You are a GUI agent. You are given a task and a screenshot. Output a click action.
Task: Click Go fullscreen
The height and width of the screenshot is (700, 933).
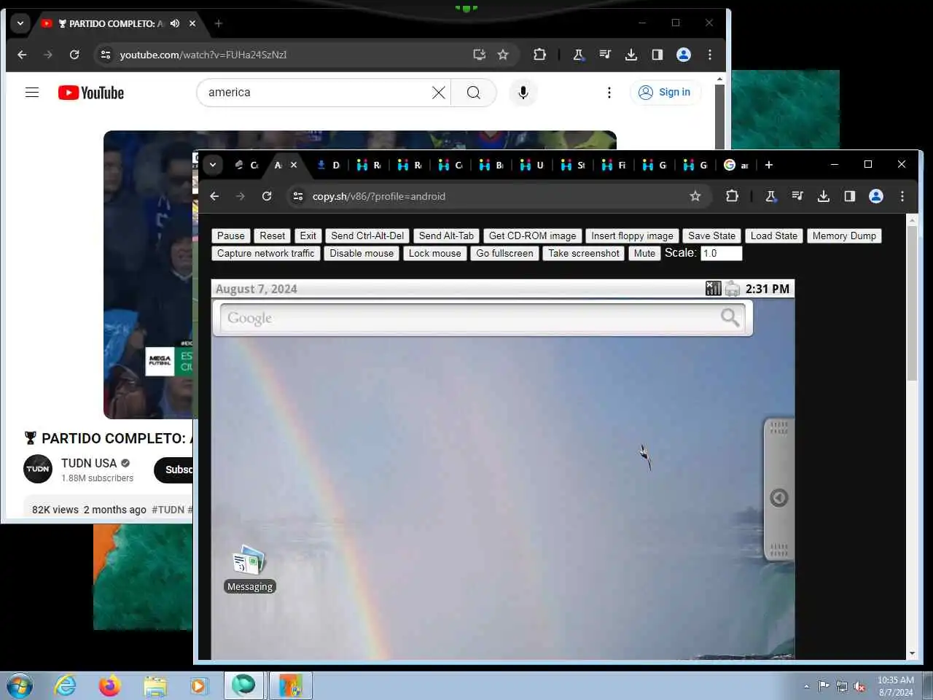(505, 253)
